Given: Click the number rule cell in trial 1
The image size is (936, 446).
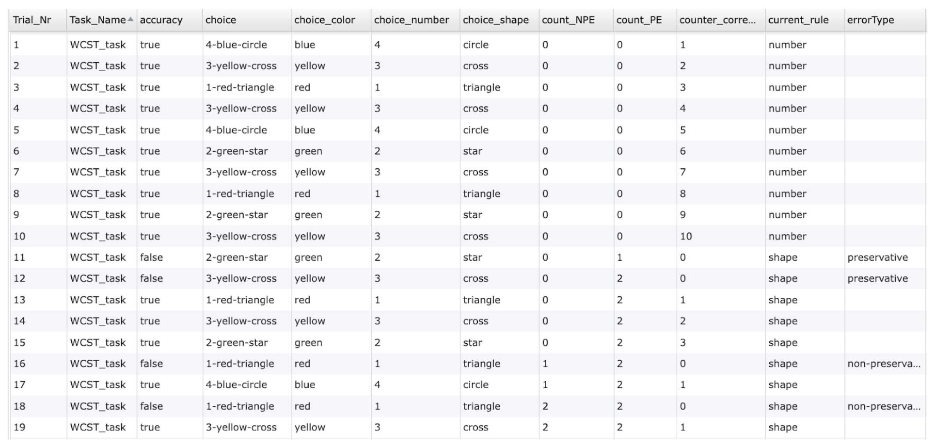Looking at the screenshot, I should click(x=787, y=44).
